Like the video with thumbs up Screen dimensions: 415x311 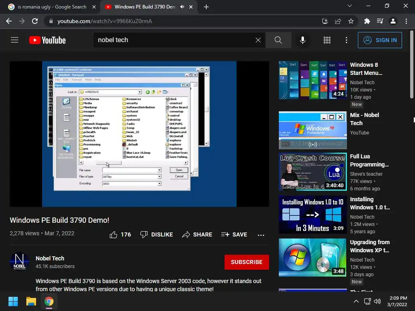tap(120, 234)
